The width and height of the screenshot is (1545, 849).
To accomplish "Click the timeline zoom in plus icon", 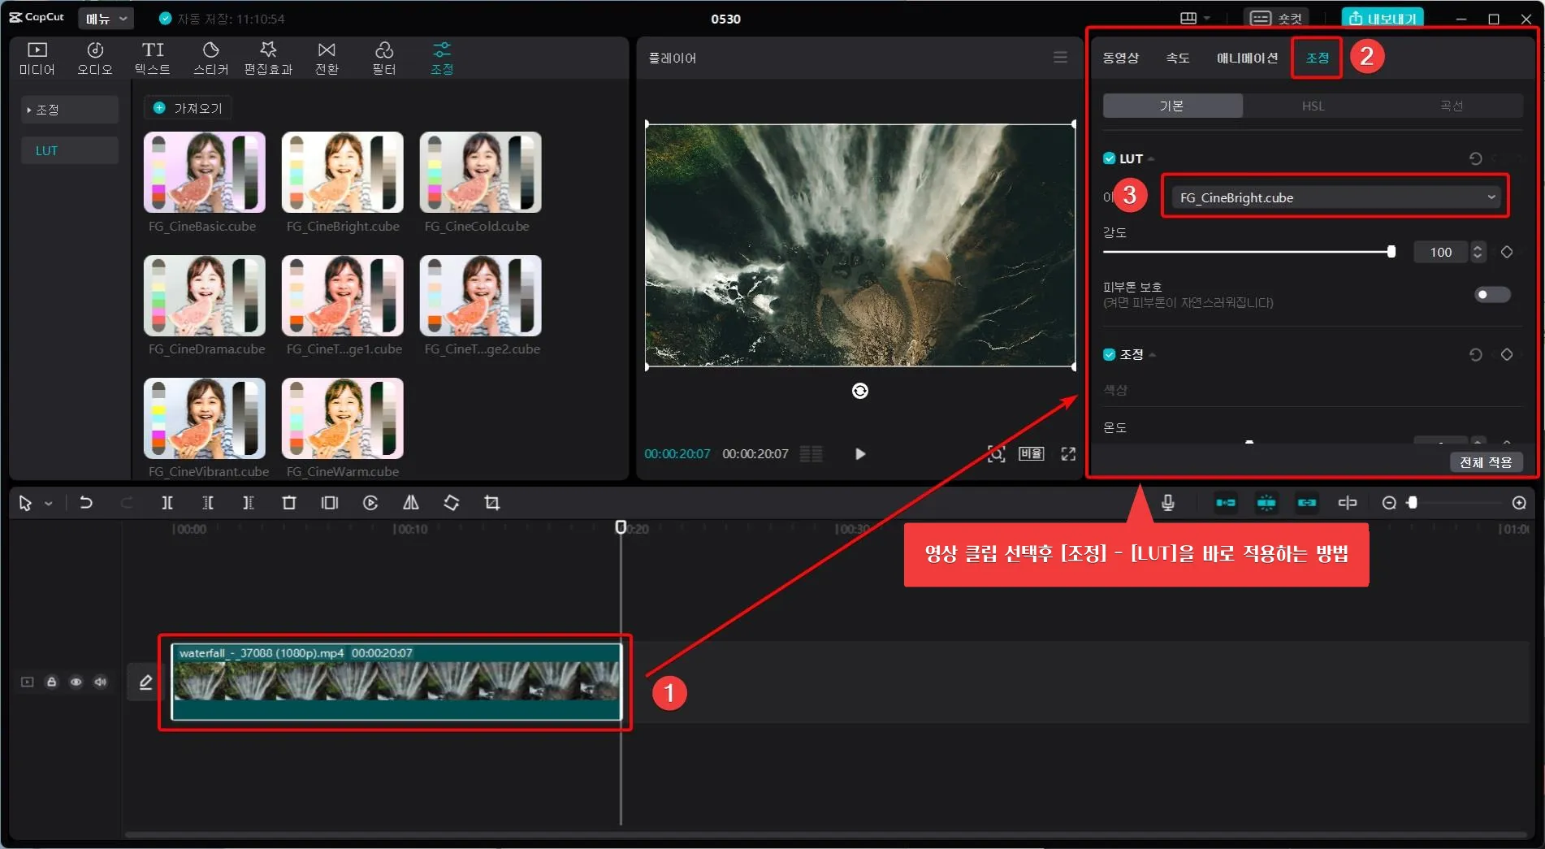I will (x=1519, y=503).
